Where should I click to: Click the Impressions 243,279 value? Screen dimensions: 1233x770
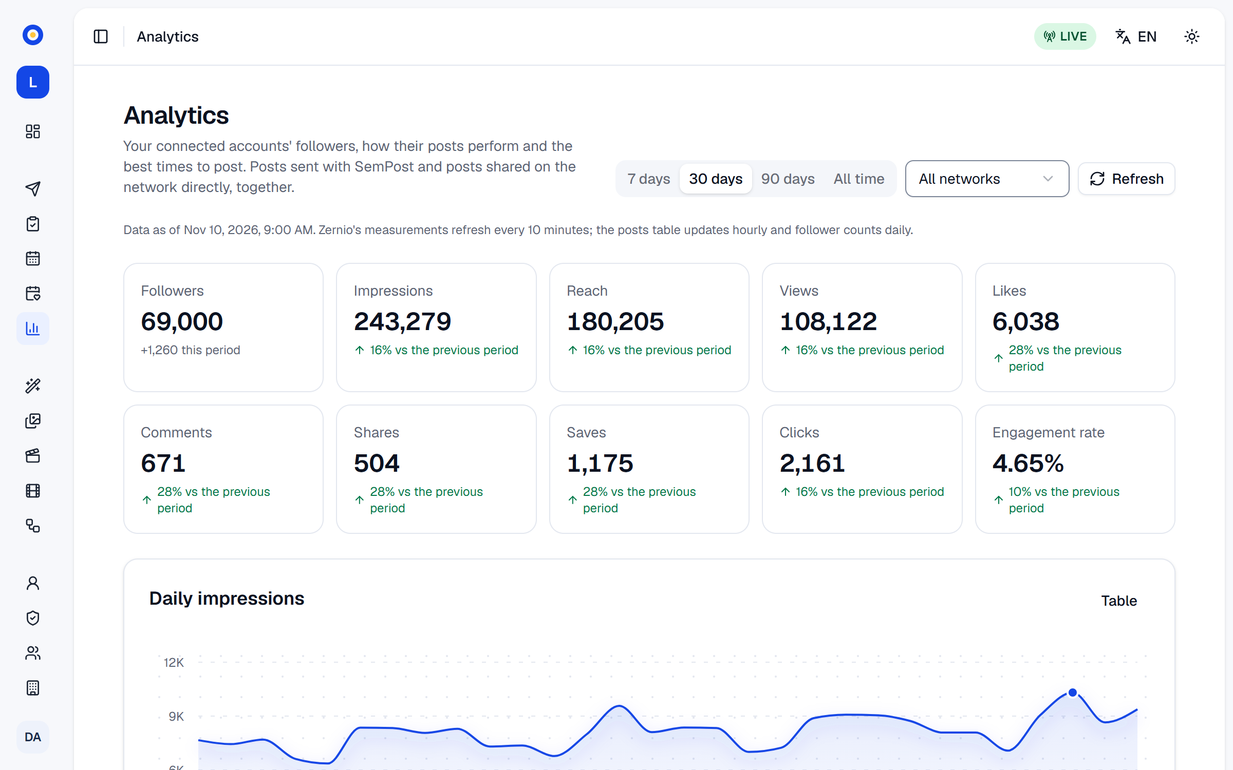click(402, 321)
